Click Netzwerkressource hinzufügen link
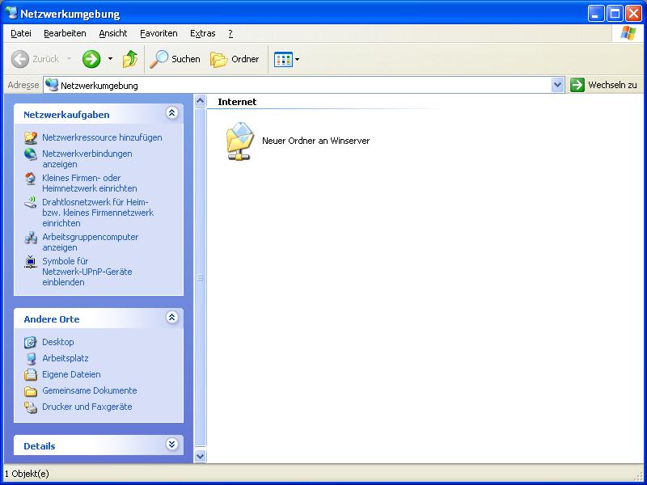 [102, 137]
